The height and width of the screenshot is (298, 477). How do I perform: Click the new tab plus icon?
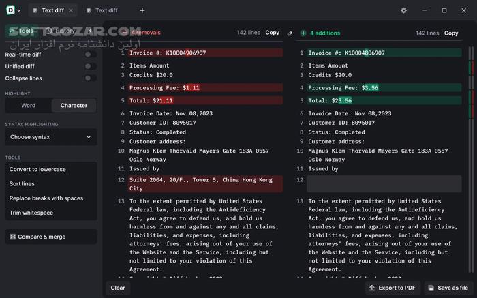[142, 10]
